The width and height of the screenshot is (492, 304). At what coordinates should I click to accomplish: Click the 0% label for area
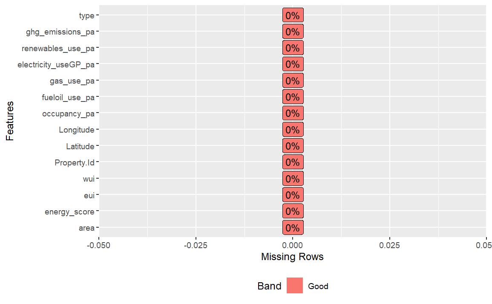point(293,228)
